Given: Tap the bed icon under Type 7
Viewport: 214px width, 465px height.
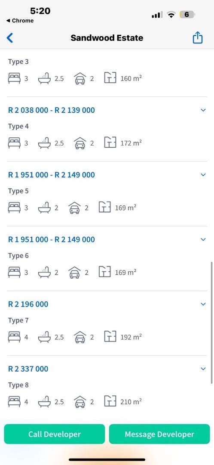Looking at the screenshot, I should 14,337.
